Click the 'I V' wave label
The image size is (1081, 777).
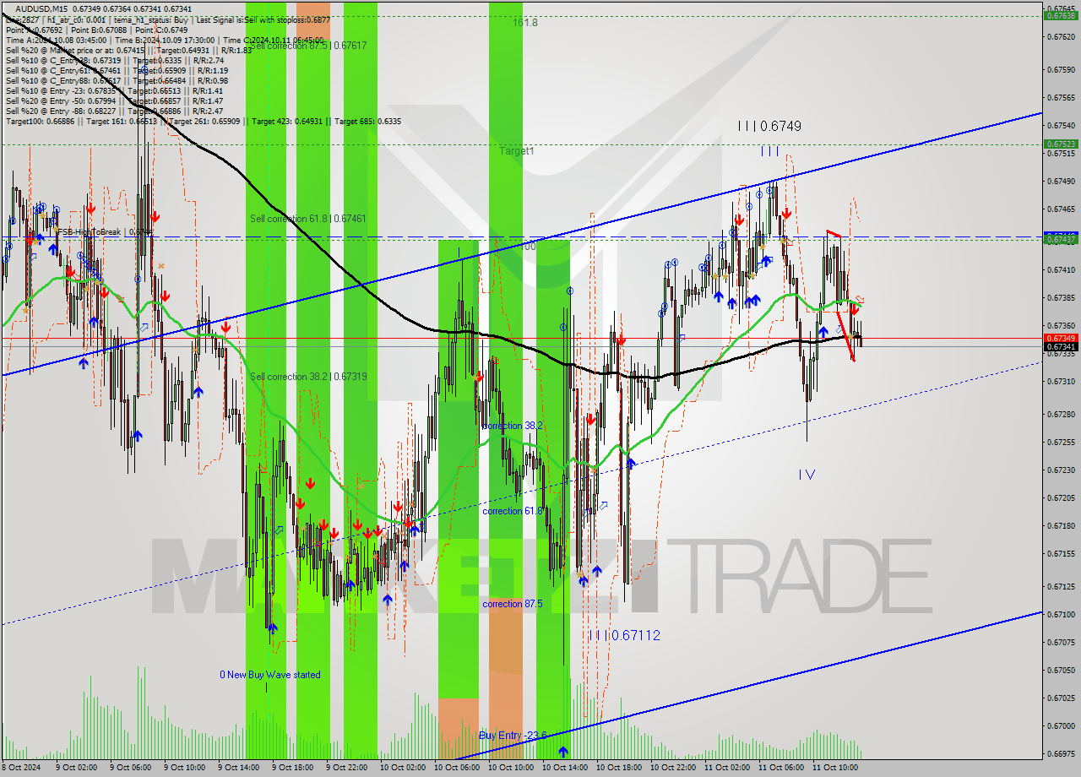(x=807, y=475)
